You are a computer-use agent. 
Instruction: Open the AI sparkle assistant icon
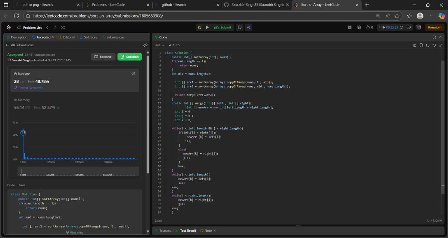tap(249, 27)
